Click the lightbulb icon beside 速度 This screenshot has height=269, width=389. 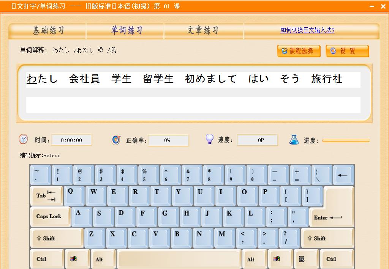(x=210, y=140)
